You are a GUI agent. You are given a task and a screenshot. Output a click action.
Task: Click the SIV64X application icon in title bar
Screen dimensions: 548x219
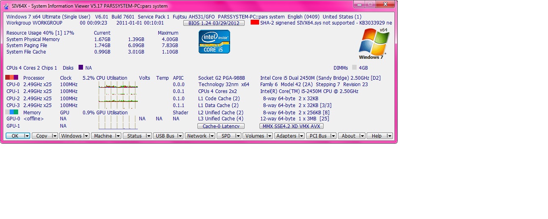point(6,6)
